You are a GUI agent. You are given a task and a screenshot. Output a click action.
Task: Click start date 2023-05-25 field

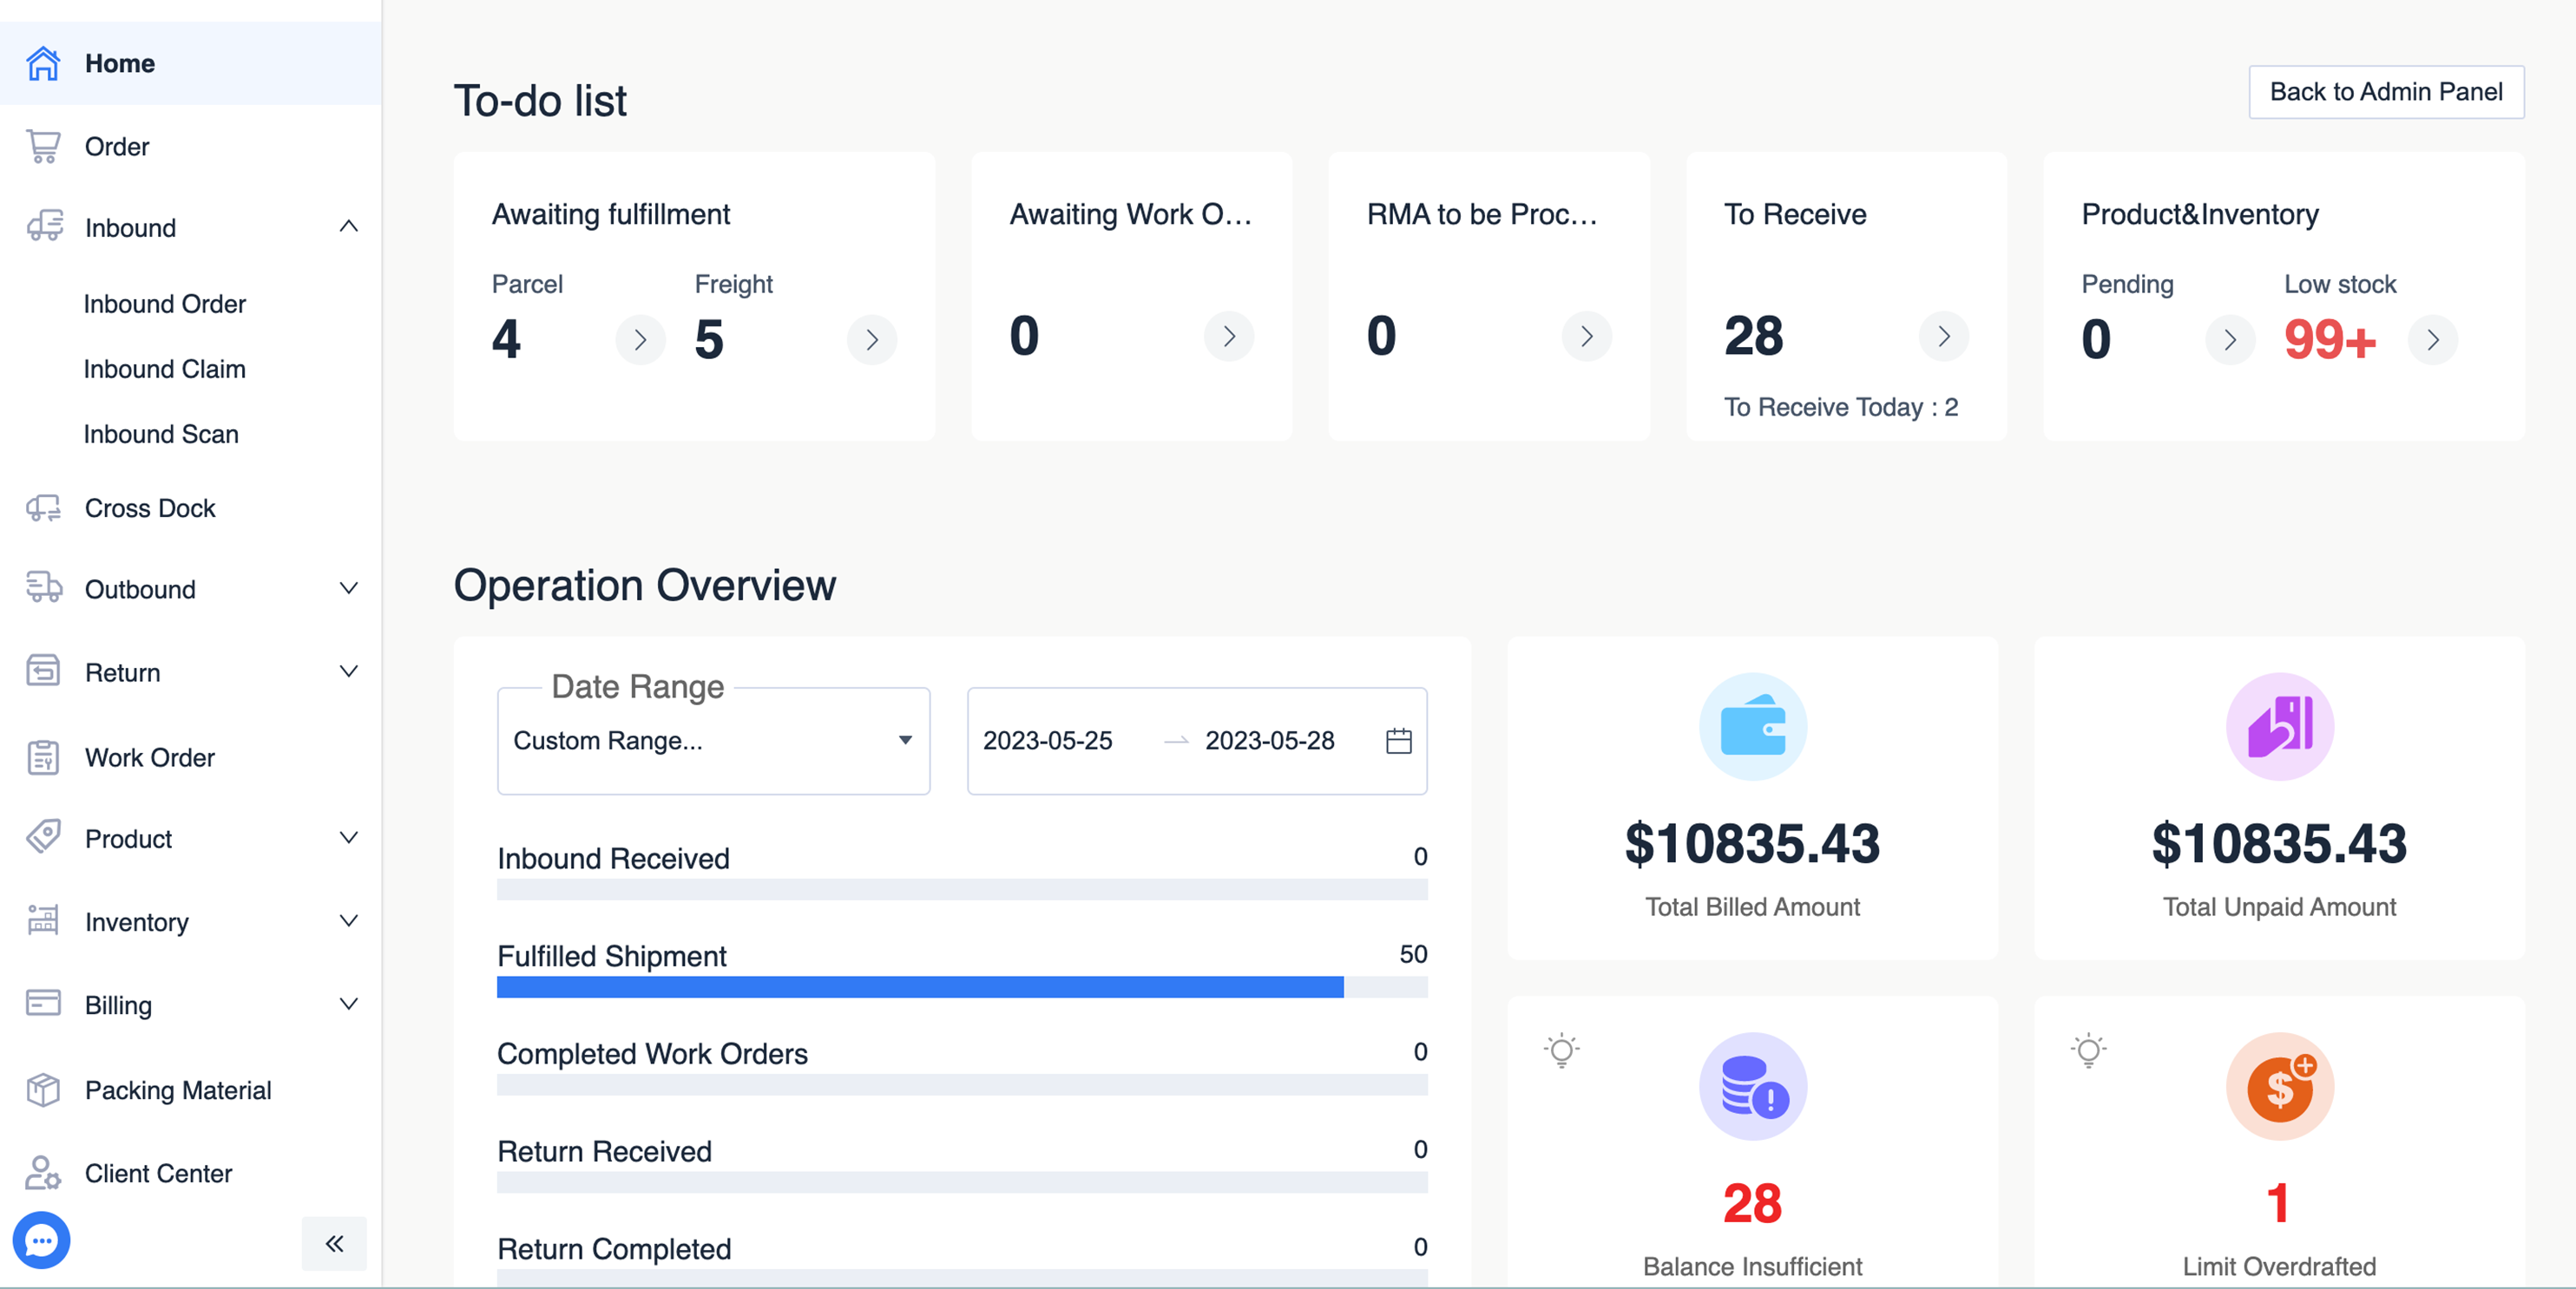[1047, 741]
